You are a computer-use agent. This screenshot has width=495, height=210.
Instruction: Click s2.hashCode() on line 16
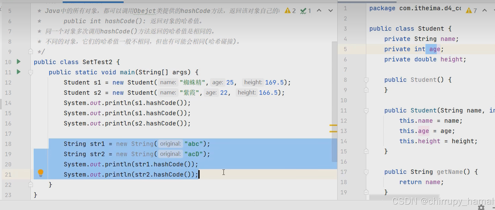click(161, 123)
